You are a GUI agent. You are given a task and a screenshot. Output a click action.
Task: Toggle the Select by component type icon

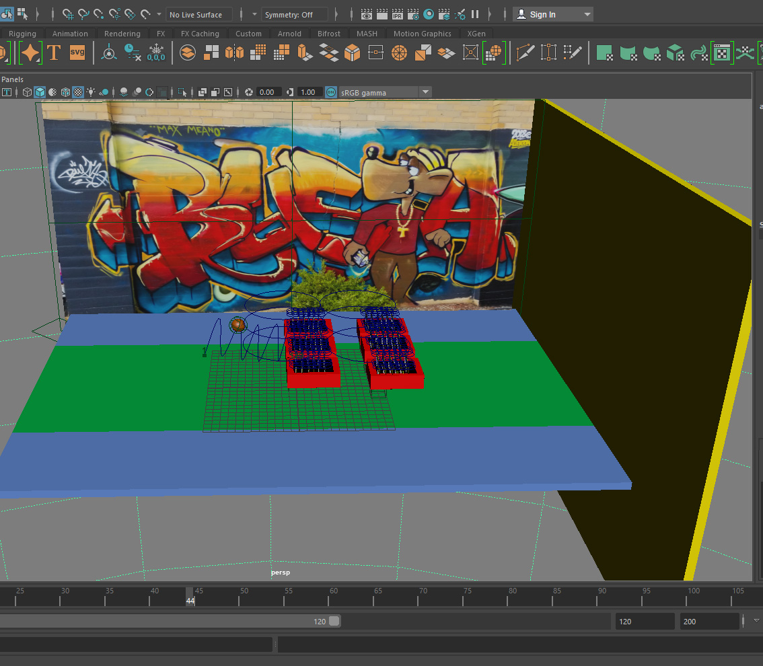tap(22, 13)
